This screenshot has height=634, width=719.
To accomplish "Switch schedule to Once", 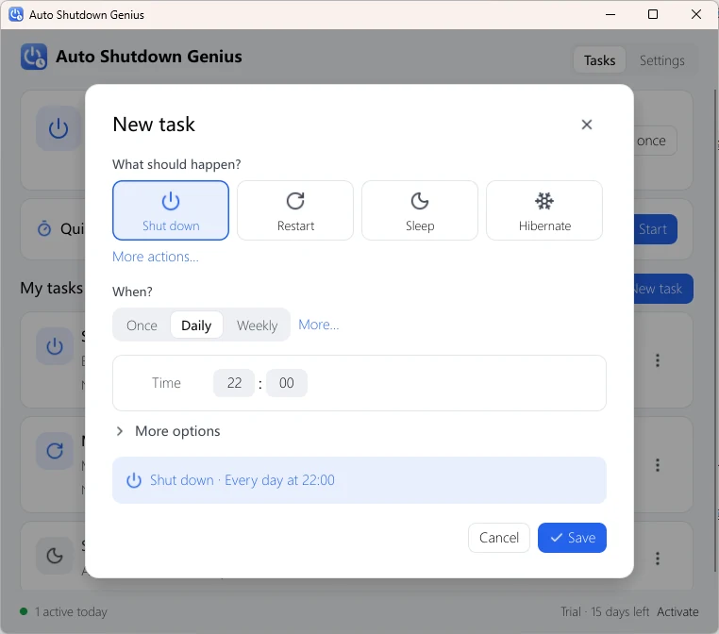I will (x=142, y=325).
